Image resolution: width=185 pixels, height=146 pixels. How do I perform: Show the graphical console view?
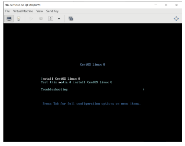[9, 19]
